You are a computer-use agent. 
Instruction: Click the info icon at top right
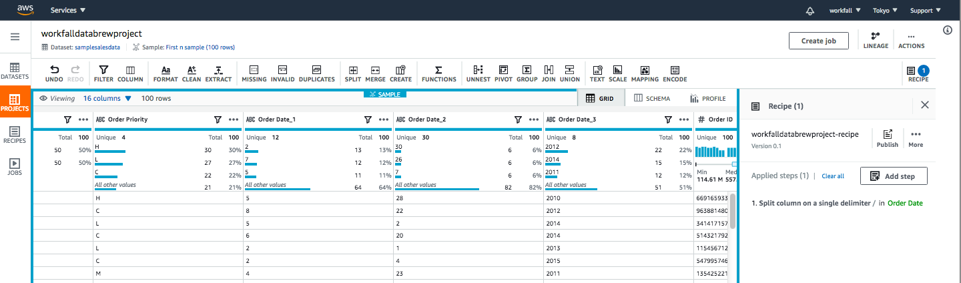(948, 30)
